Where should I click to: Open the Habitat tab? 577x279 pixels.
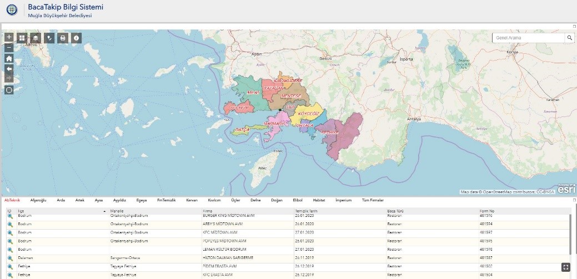pyautogui.click(x=319, y=200)
